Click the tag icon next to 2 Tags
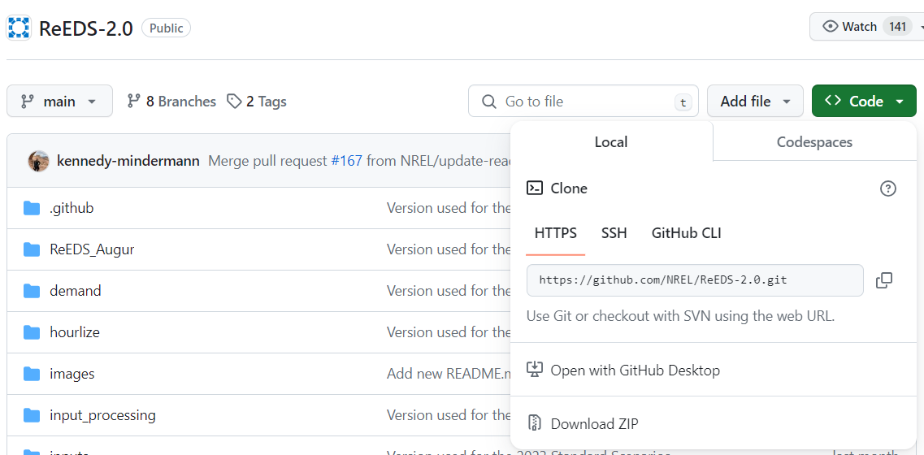This screenshot has width=924, height=455. point(235,102)
